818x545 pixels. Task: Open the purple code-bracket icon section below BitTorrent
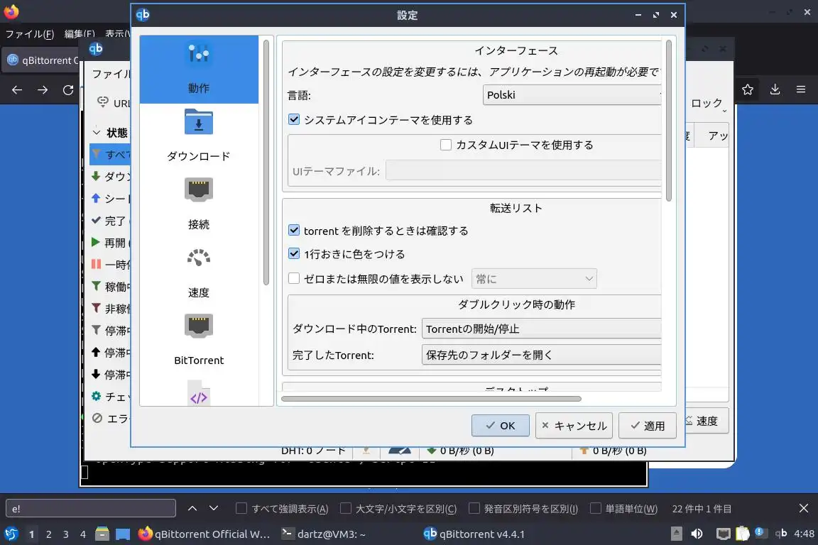pos(199,395)
